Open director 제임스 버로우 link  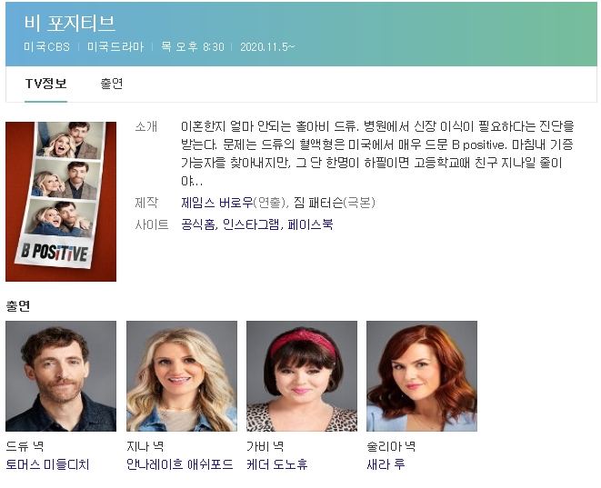tap(216, 203)
